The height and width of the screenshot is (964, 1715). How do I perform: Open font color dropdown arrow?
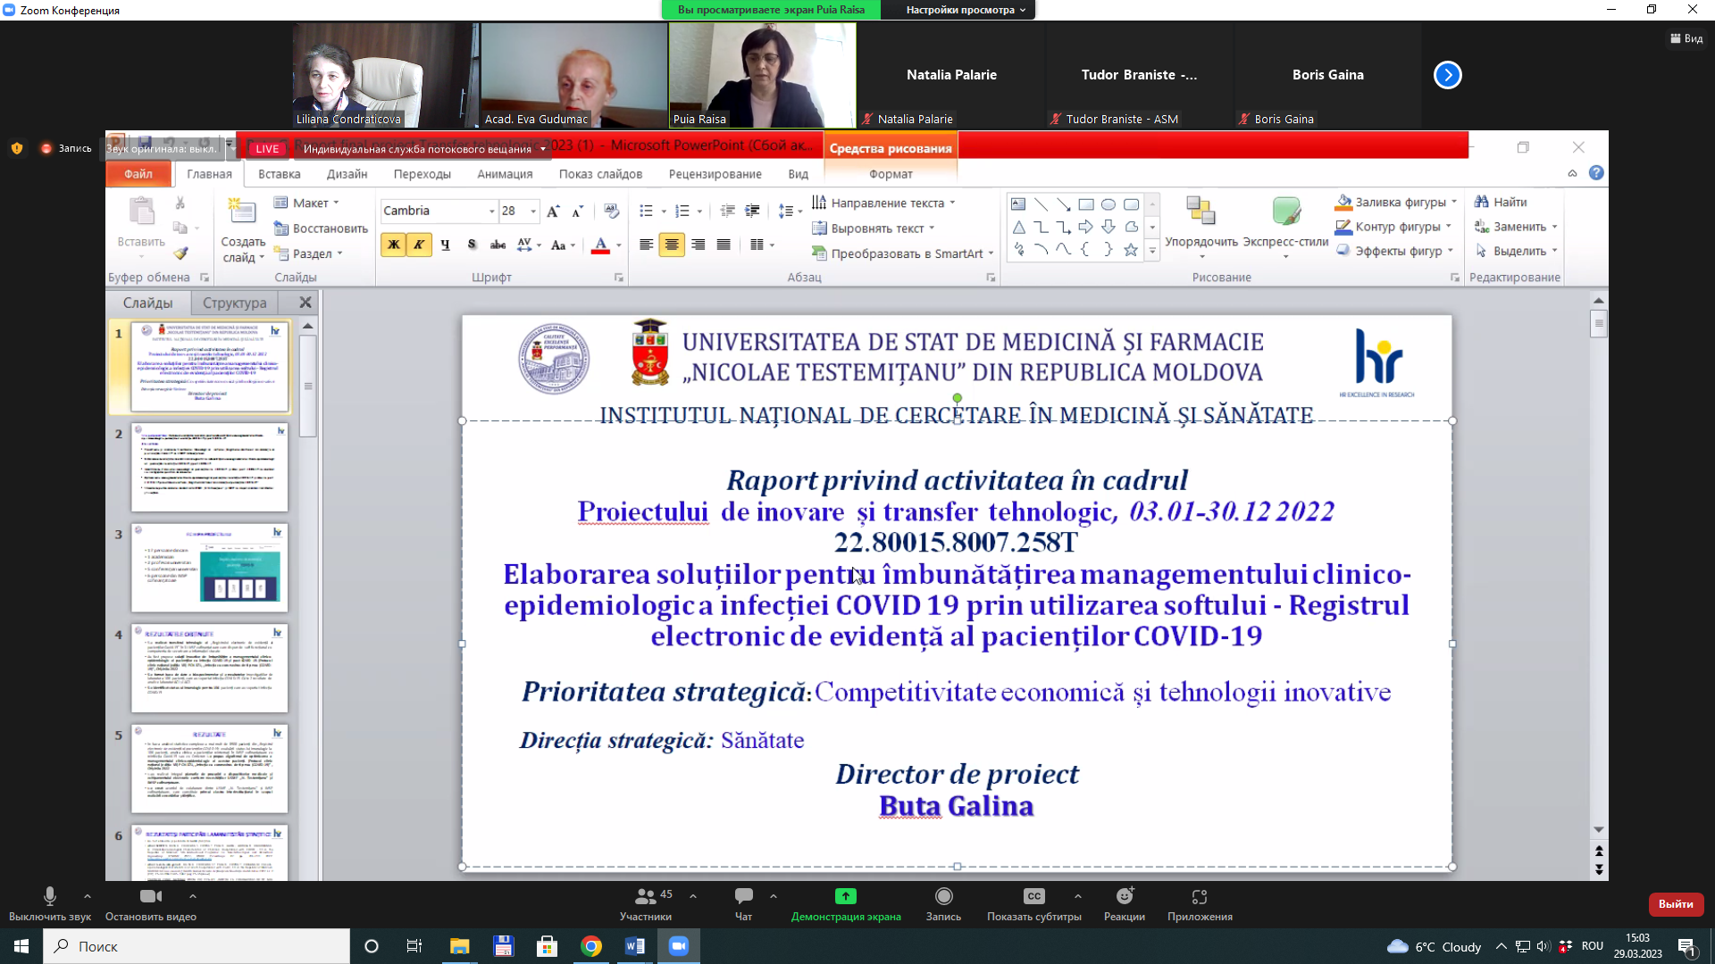618,245
